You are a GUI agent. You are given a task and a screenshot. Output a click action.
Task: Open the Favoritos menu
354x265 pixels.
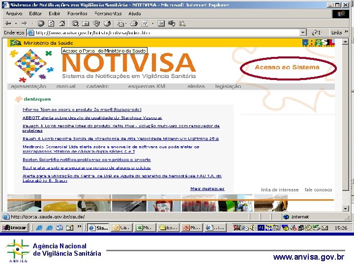77,14
